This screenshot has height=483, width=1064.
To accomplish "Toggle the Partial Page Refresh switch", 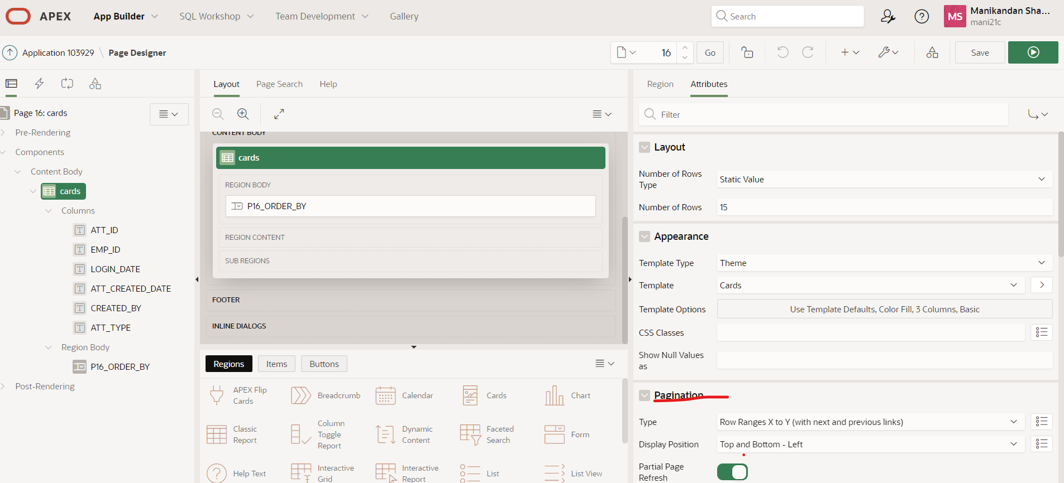I will (732, 472).
